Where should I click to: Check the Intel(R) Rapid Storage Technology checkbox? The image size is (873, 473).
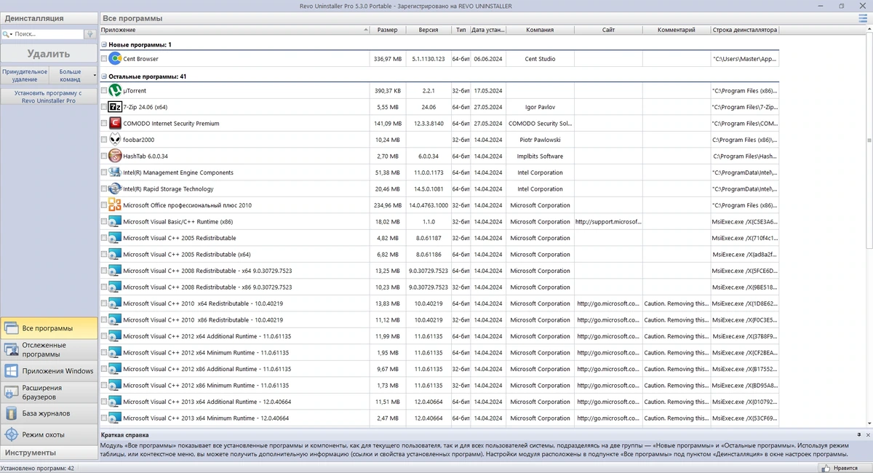click(x=104, y=189)
